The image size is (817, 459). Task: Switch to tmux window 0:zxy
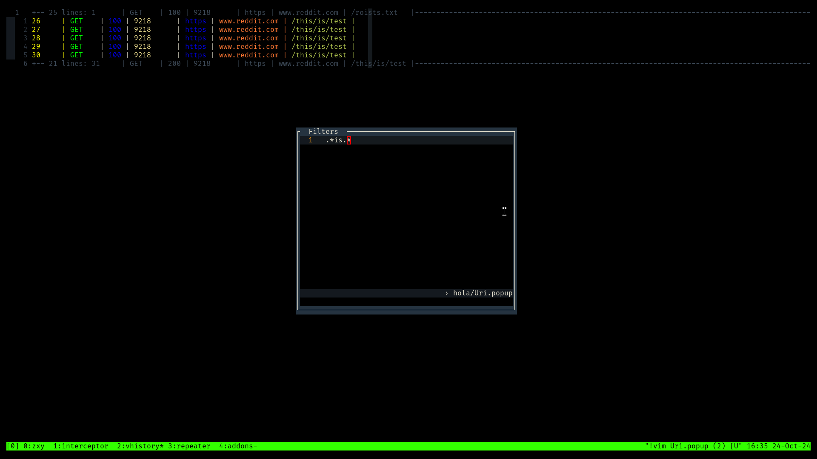(34, 446)
